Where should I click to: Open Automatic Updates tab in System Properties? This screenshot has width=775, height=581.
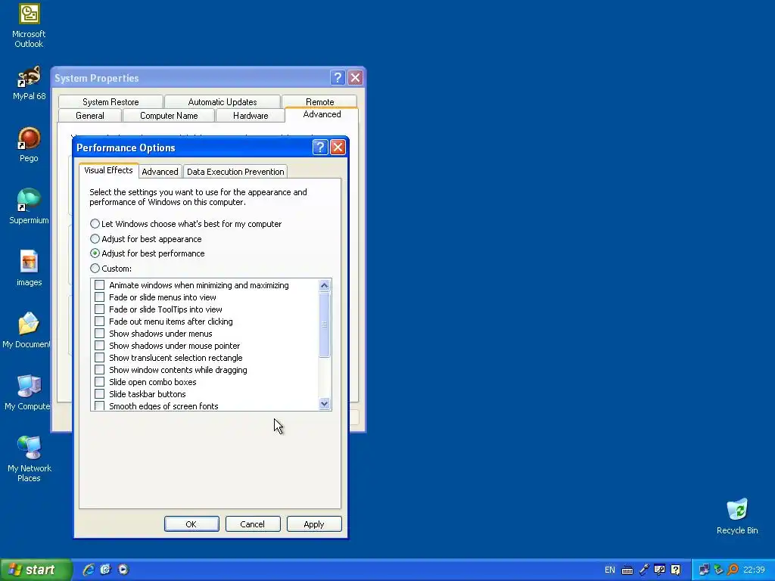(x=223, y=102)
